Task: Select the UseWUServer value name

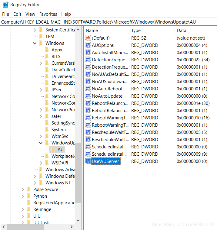Action: (106, 161)
